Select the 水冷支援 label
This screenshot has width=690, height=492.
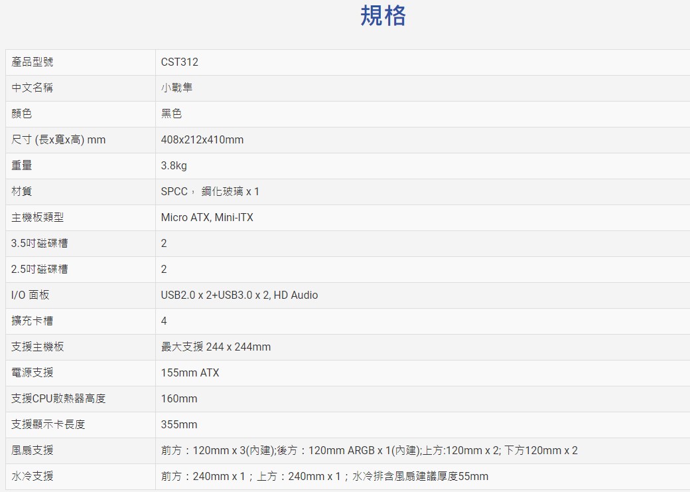[32, 477]
